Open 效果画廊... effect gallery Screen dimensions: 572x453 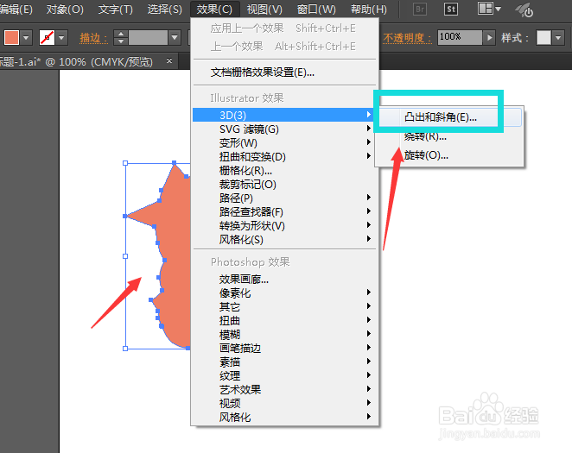point(284,280)
